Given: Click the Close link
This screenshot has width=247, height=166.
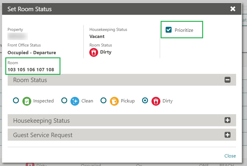Looking at the screenshot, I should tap(230, 156).
